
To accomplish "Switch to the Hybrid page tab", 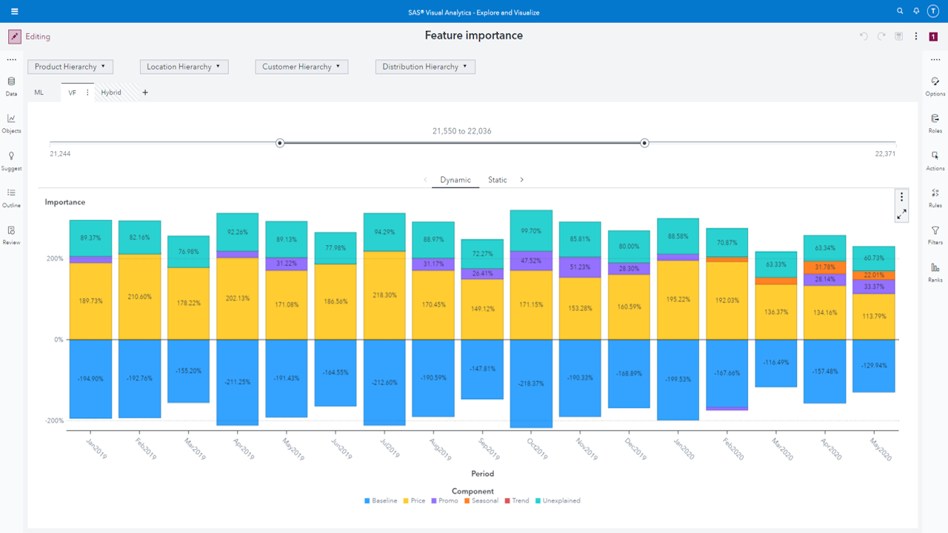I will (111, 93).
